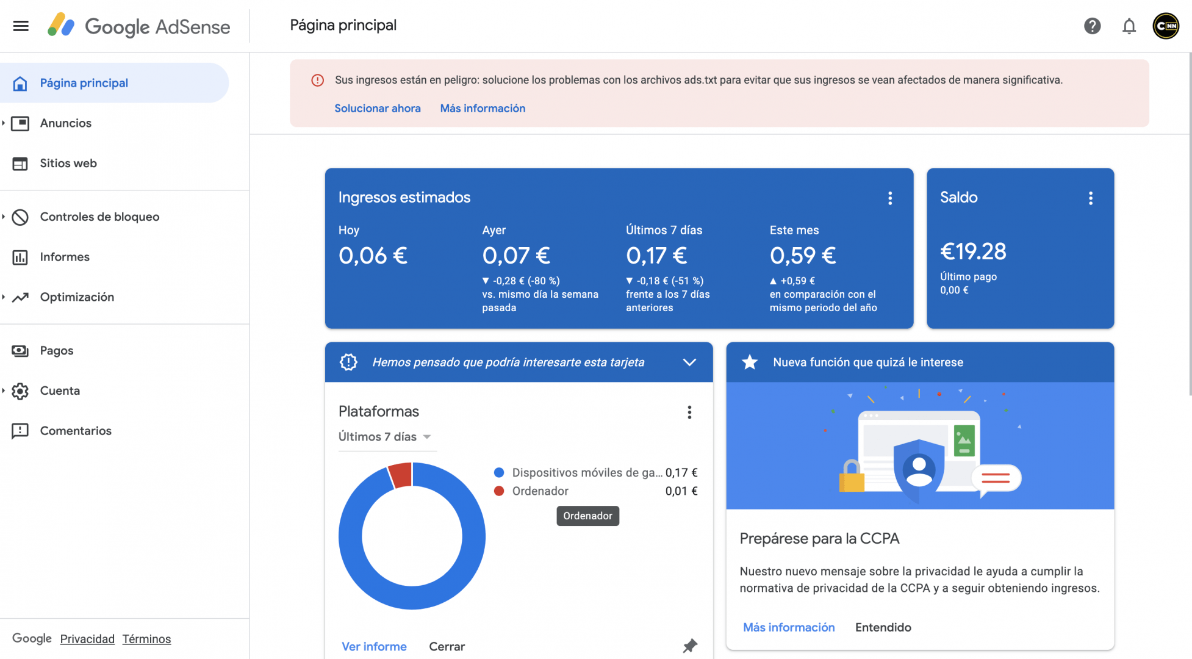Open Privacidad footer link
The image size is (1192, 659).
[87, 639]
